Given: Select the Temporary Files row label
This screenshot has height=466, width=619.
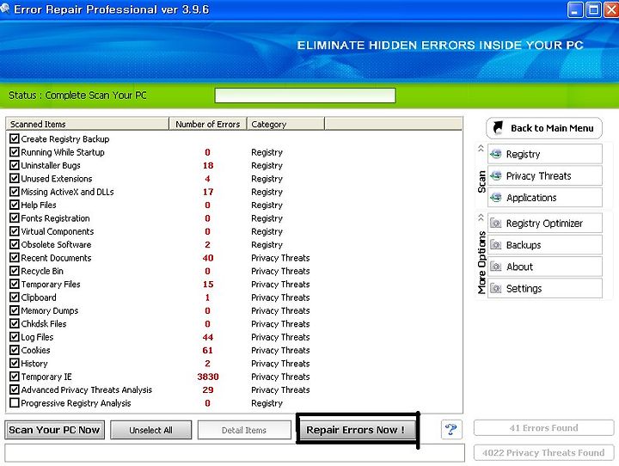Looking at the screenshot, I should (51, 284).
